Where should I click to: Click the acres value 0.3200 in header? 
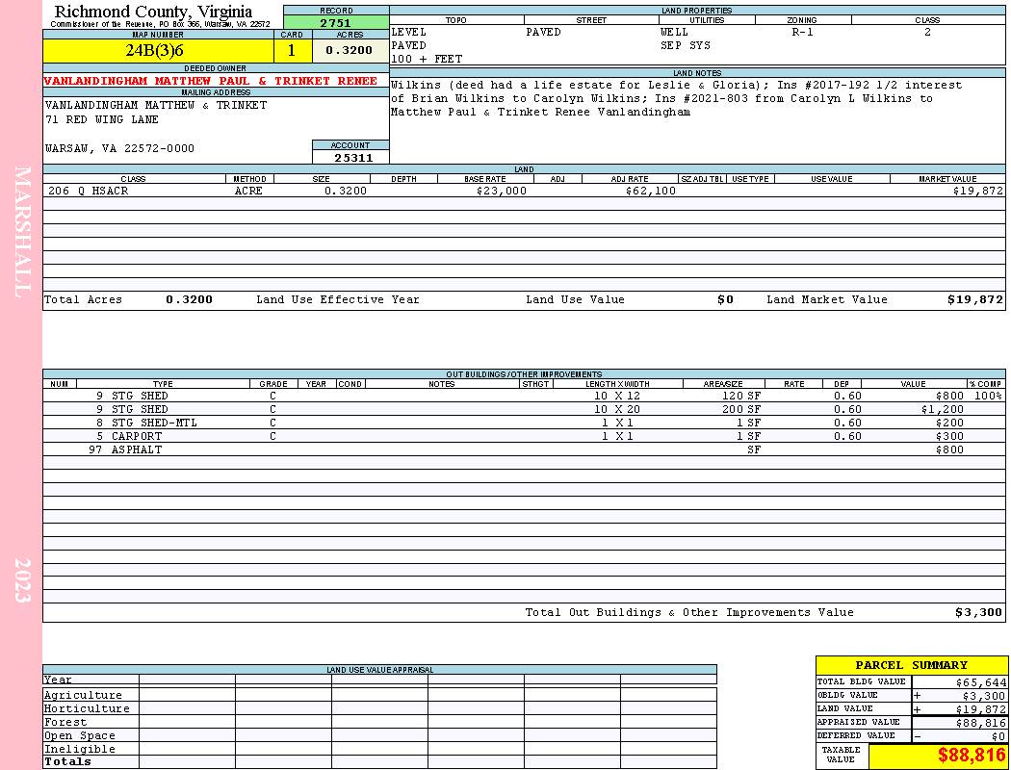coord(349,50)
